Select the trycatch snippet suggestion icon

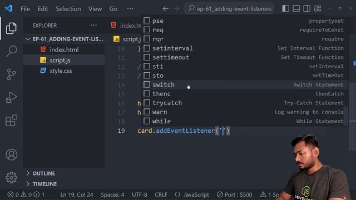(x=147, y=103)
